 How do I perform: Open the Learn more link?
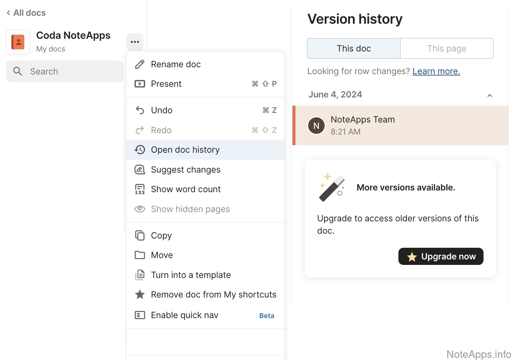[x=436, y=71]
